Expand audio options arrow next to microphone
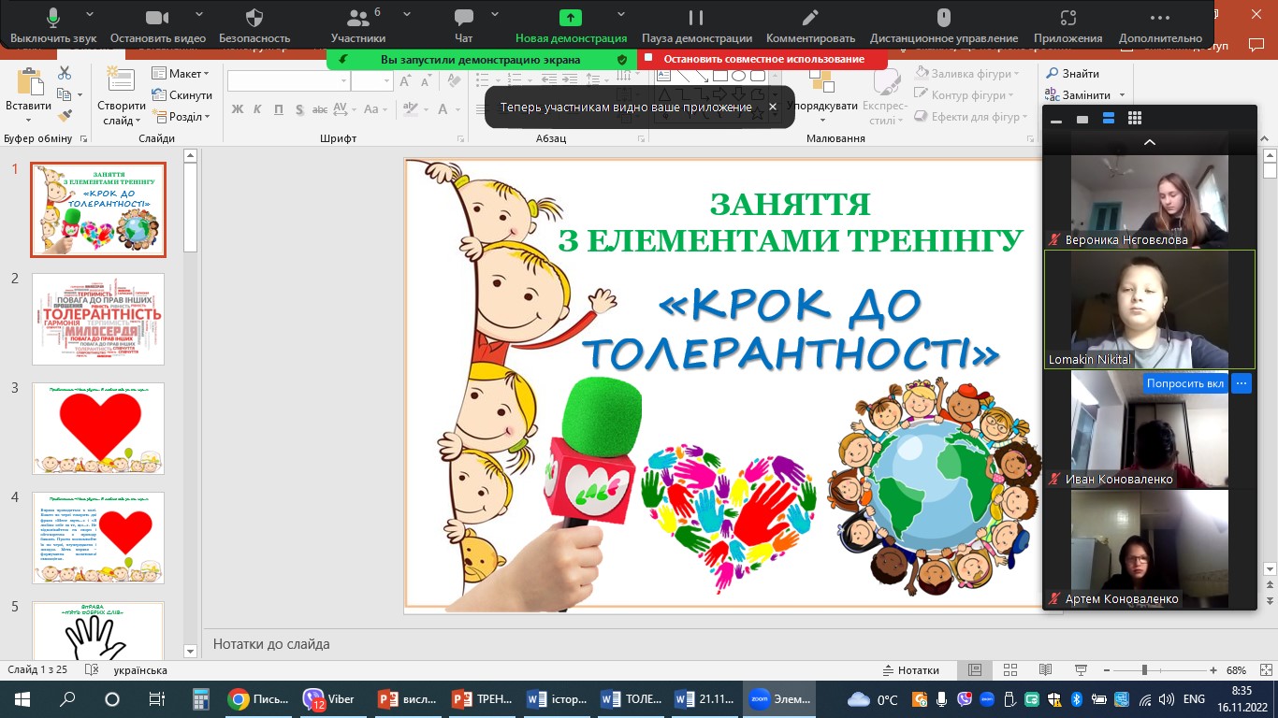The width and height of the screenshot is (1278, 718). 90,16
